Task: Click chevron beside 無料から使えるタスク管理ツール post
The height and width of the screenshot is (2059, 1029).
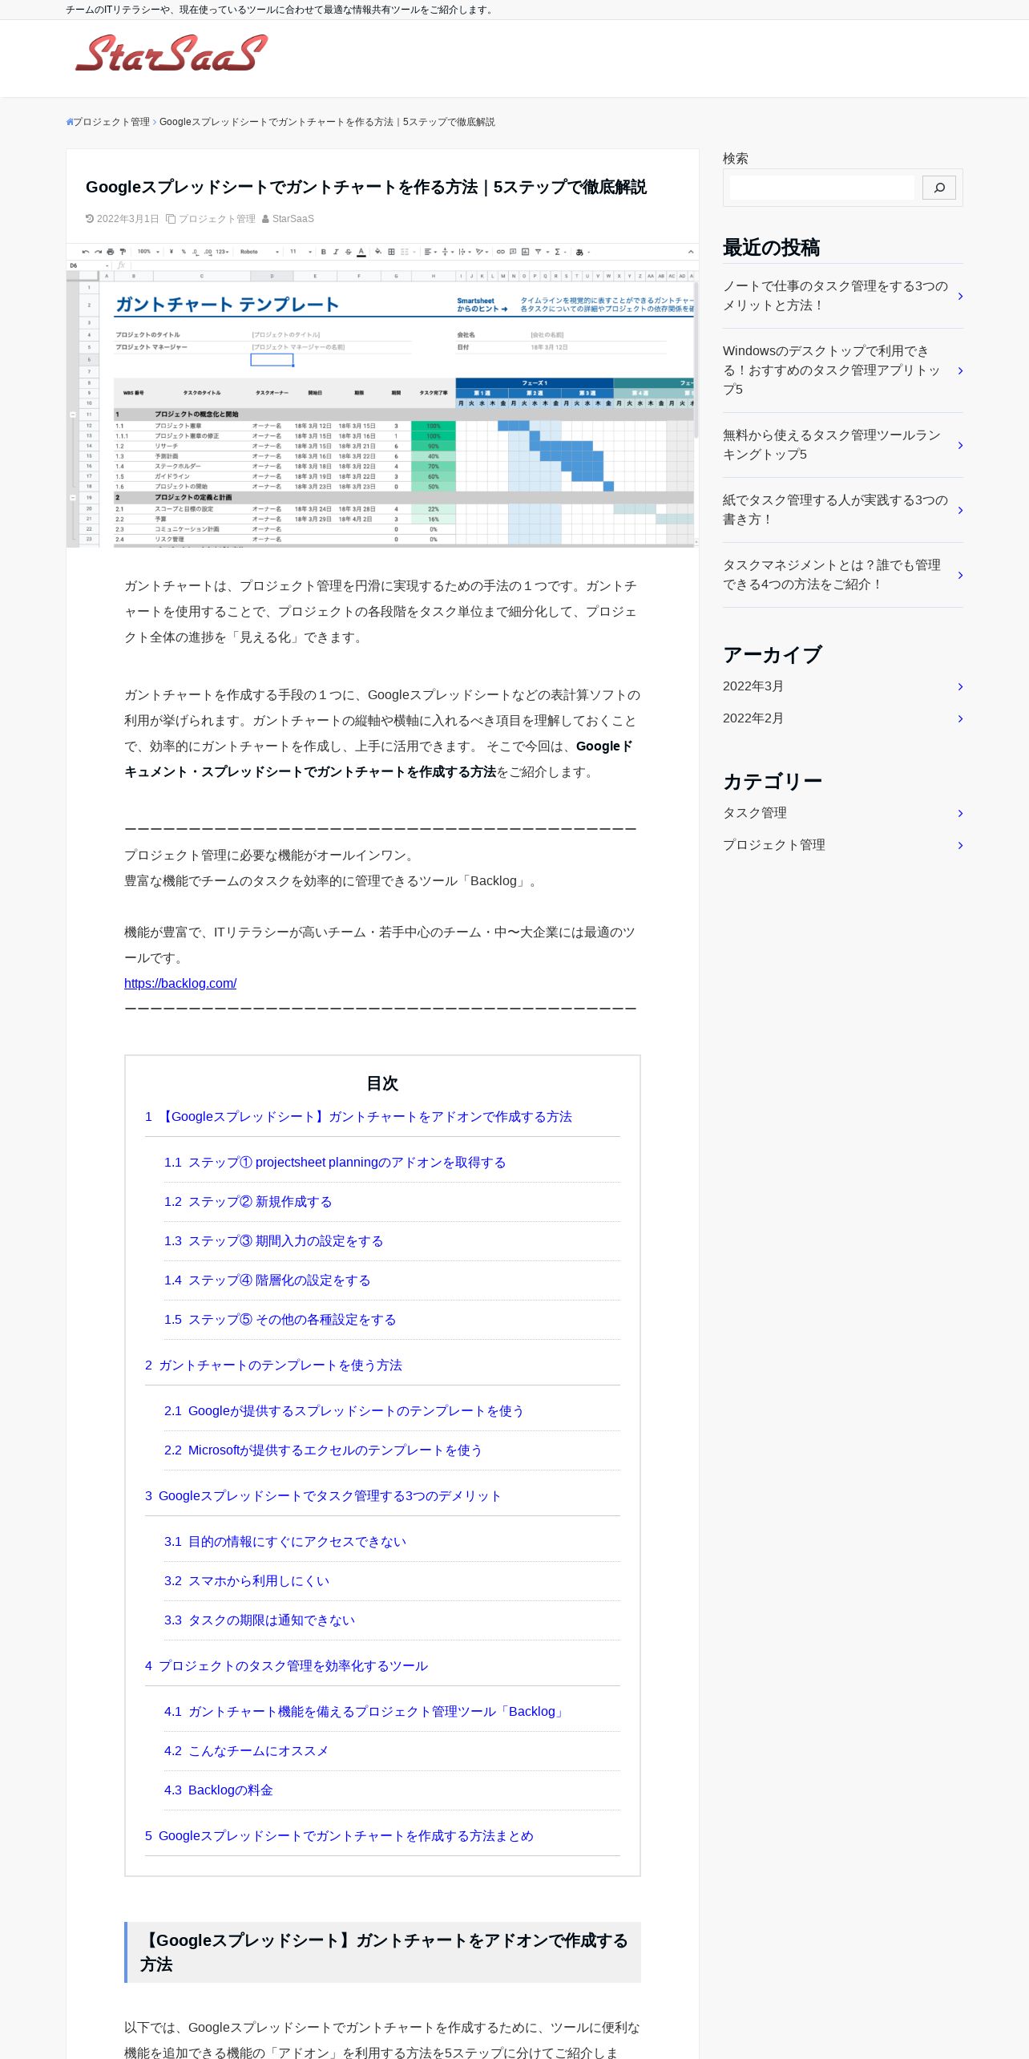Action: point(960,445)
